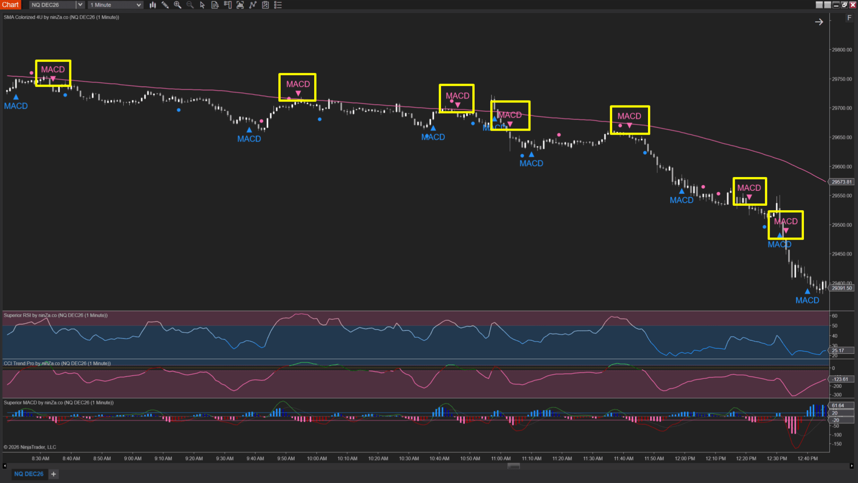Screen dimensions: 858x483
Task: Click the Superior RSI panel label
Action: tap(55, 316)
